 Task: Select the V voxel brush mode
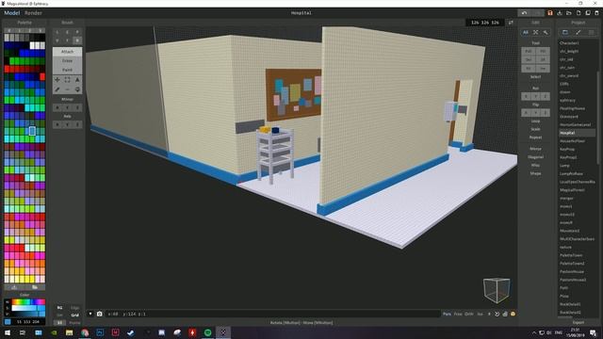[57, 40]
